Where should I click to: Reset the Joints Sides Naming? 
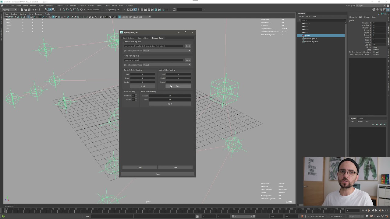[178, 86]
